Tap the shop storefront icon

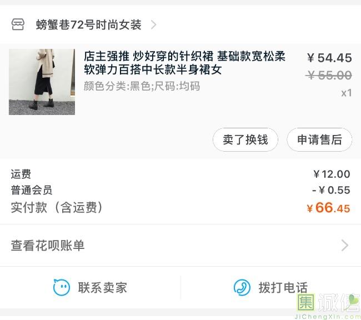click(18, 24)
